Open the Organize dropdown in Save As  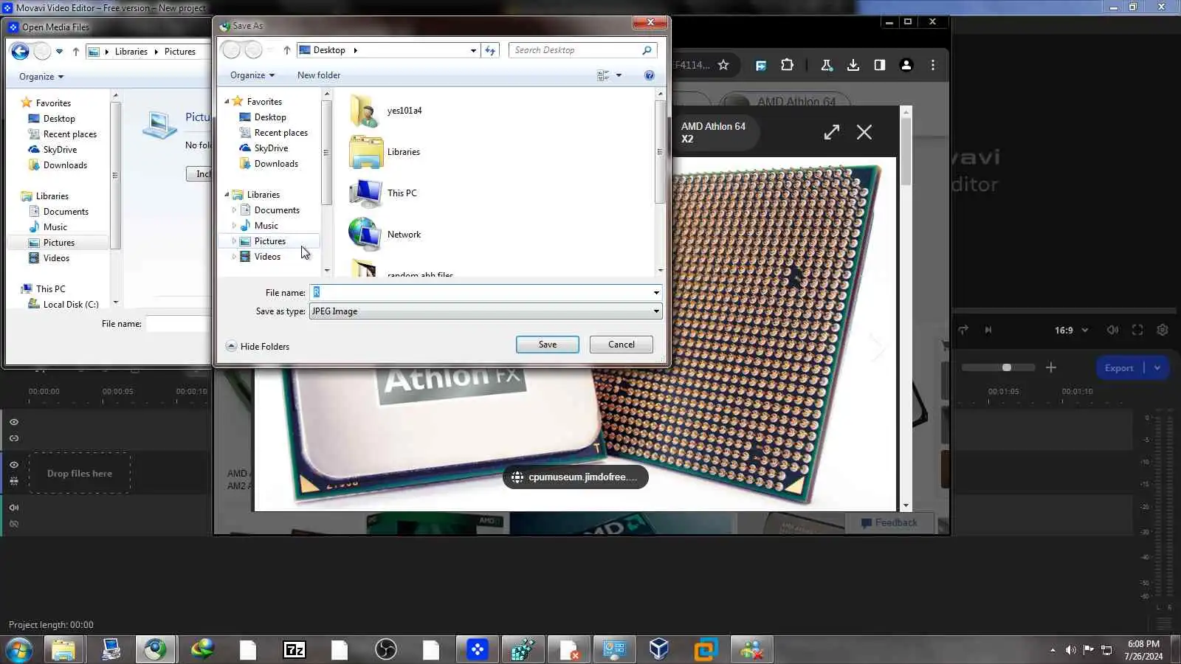click(252, 75)
